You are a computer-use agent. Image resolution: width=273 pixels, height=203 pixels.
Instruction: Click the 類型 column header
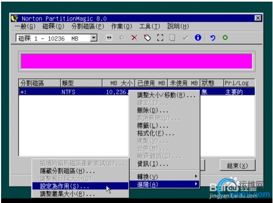[x=81, y=83]
